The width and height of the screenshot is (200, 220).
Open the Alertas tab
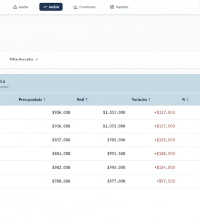point(21,7)
